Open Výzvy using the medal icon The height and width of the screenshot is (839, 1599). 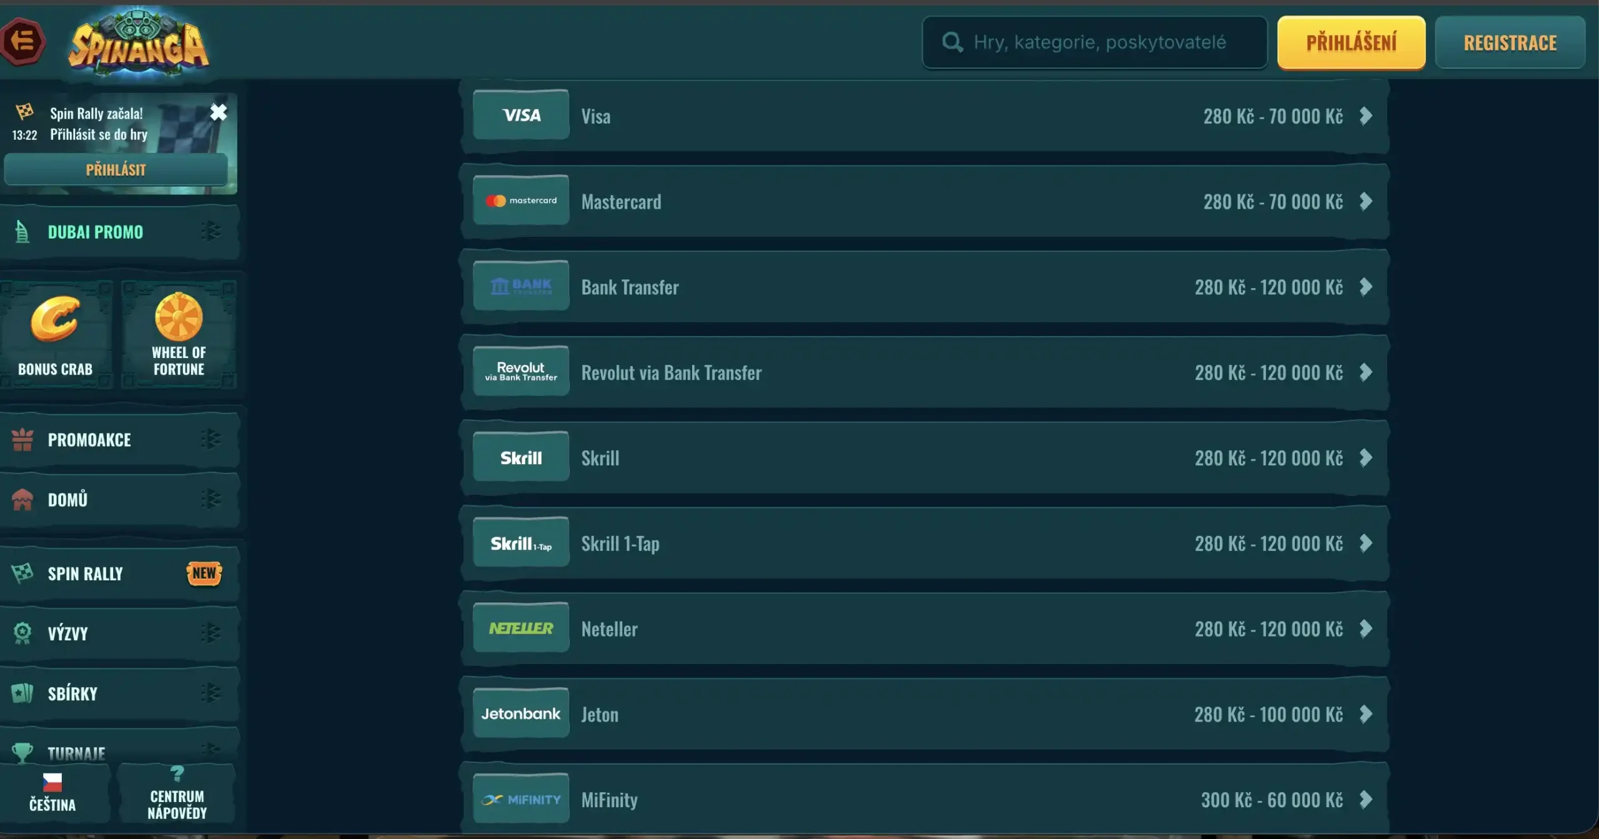(24, 633)
